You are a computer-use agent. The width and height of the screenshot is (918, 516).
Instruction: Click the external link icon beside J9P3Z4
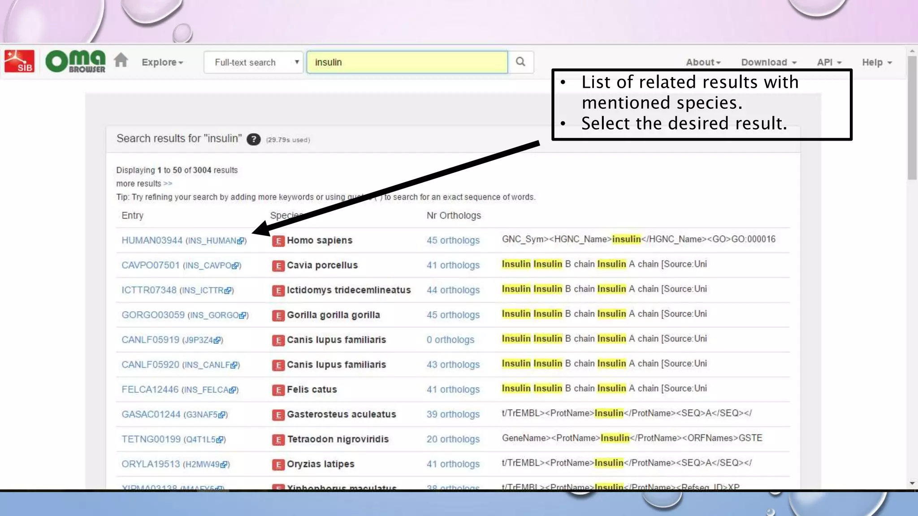[x=217, y=340]
